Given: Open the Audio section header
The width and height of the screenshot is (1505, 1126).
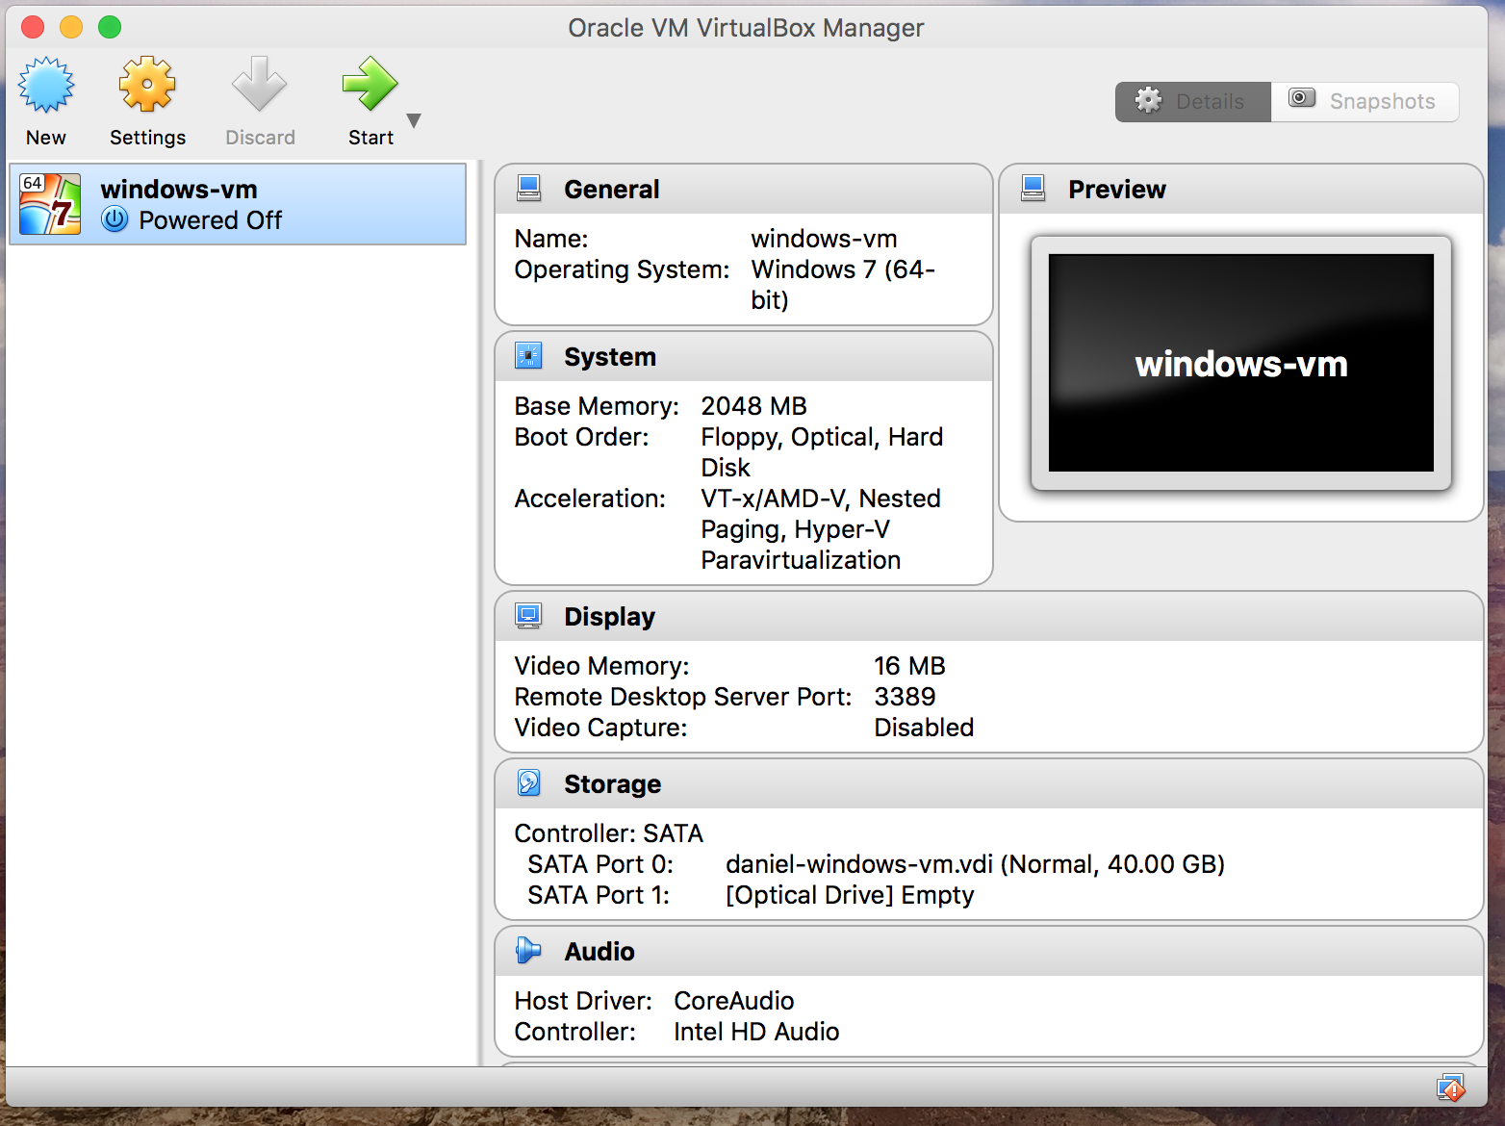Looking at the screenshot, I should [988, 951].
